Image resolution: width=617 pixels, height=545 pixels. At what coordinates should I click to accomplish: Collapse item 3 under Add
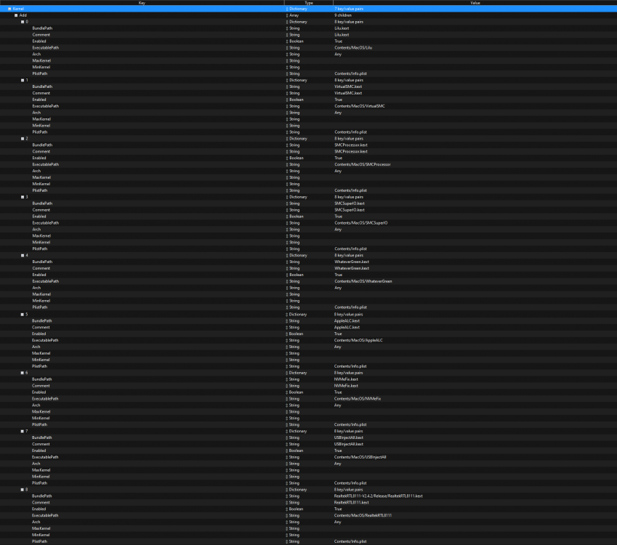tap(23, 197)
